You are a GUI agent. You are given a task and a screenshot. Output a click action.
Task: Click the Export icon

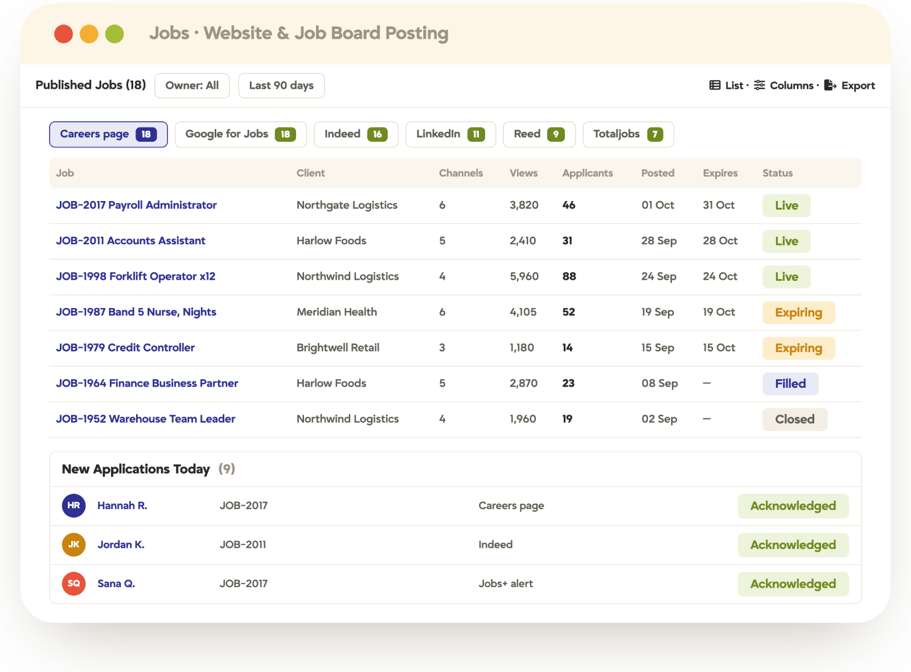tap(830, 85)
